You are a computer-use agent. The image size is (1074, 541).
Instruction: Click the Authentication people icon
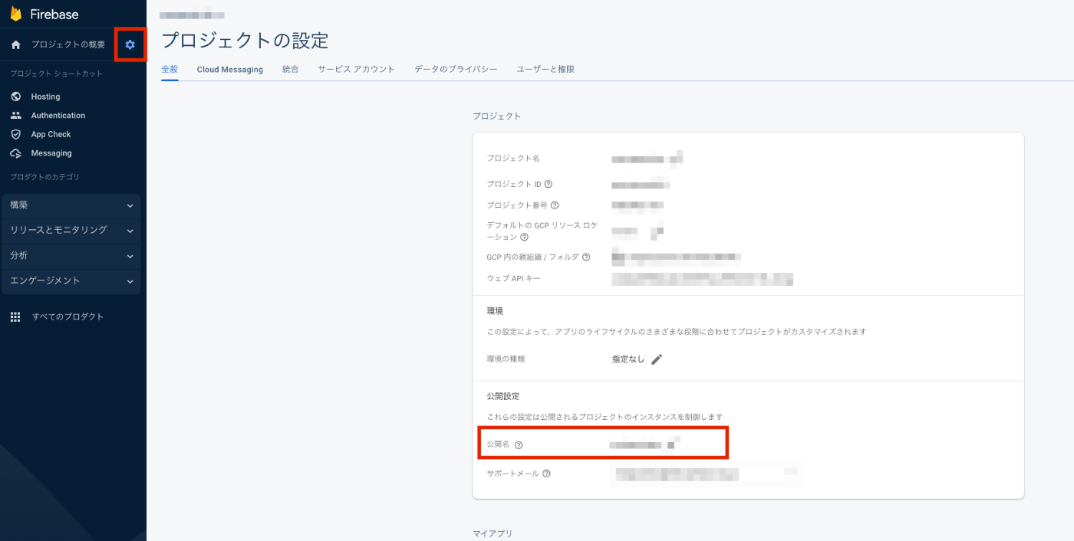point(15,116)
